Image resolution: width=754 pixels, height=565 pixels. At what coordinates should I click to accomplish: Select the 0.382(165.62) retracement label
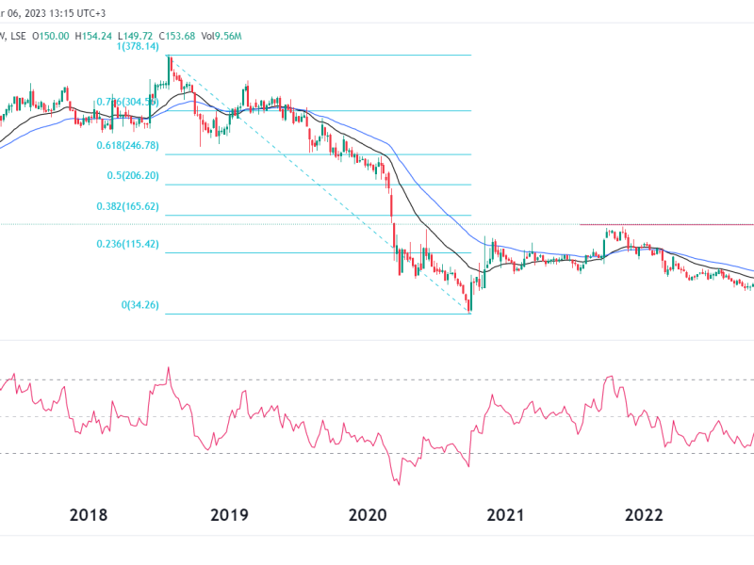coord(135,206)
